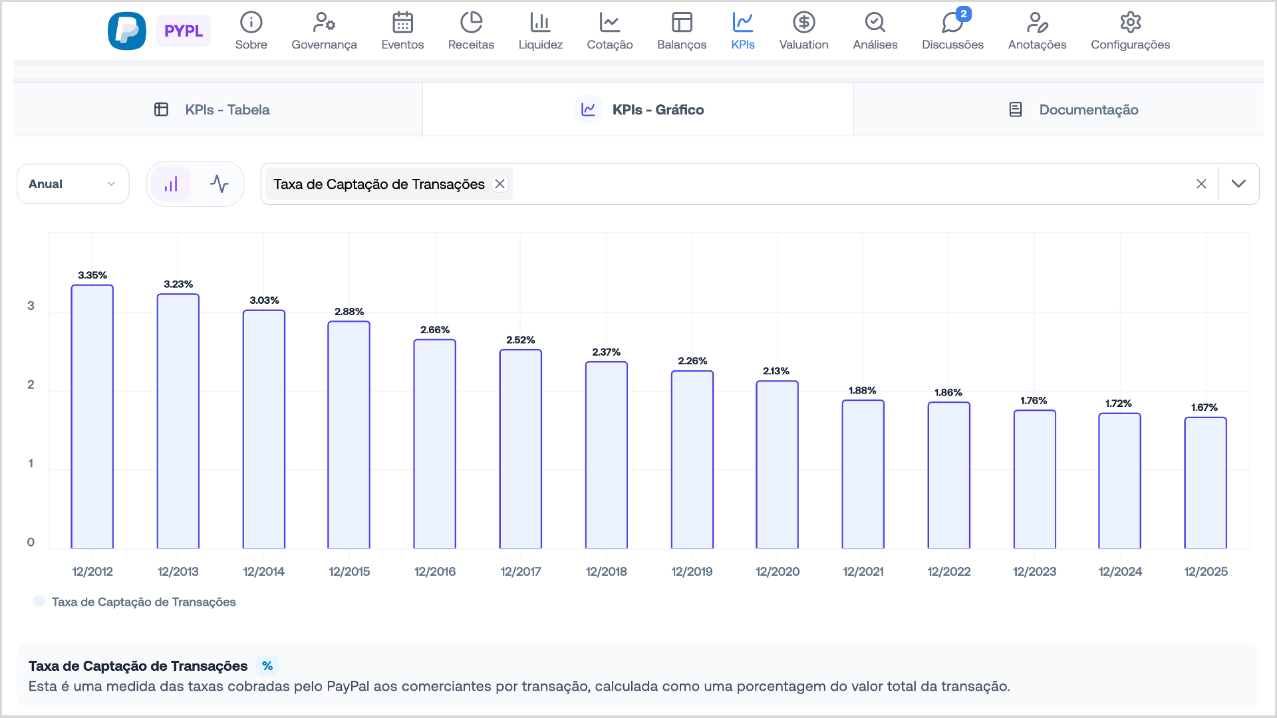The image size is (1277, 718).
Task: Open the Anual period dropdown
Action: pyautogui.click(x=72, y=184)
